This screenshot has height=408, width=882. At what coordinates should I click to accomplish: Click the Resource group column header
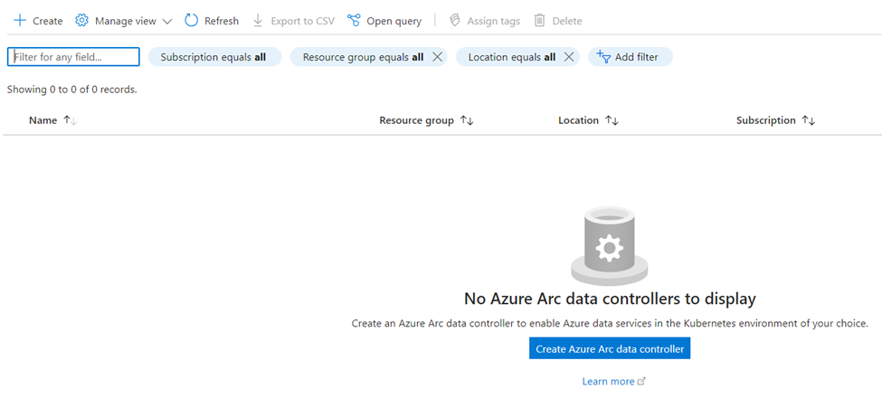(416, 120)
